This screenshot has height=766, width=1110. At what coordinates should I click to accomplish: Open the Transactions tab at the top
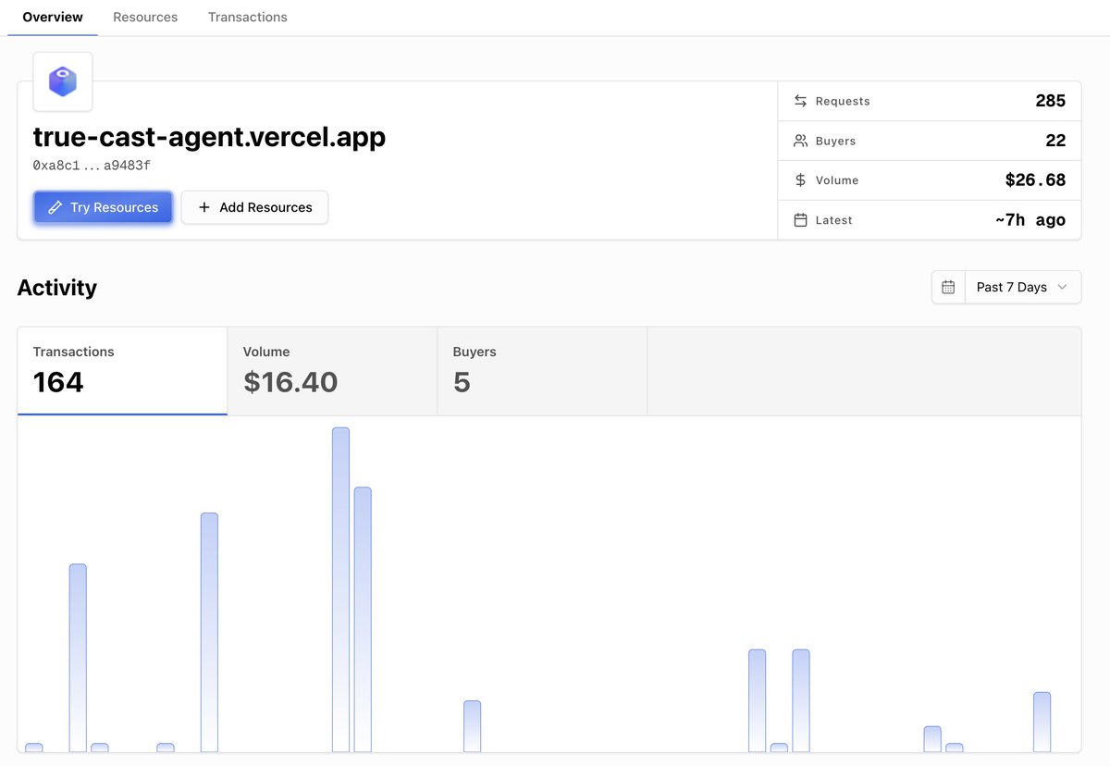(x=247, y=17)
